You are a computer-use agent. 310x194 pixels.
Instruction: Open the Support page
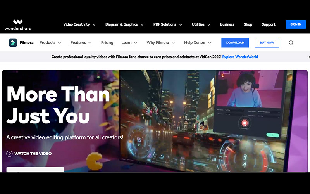tap(269, 24)
